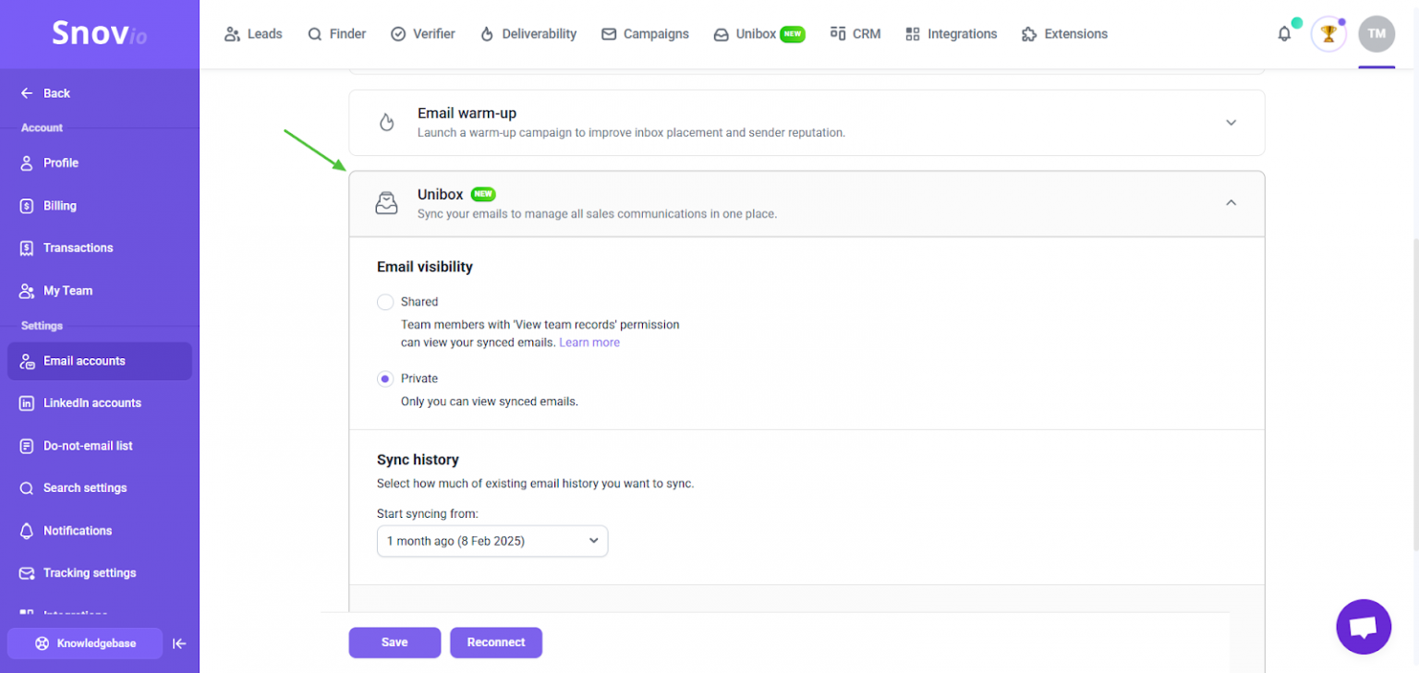Click the Reconnect button

point(496,643)
